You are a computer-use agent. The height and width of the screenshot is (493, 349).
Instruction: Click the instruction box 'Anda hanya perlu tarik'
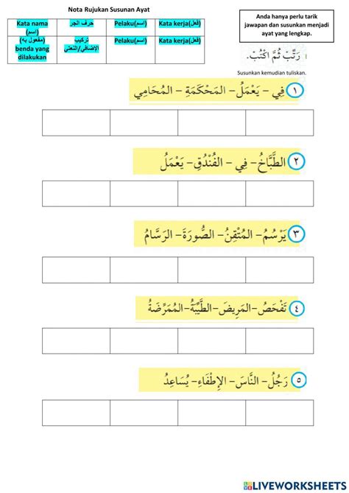[x=286, y=26]
